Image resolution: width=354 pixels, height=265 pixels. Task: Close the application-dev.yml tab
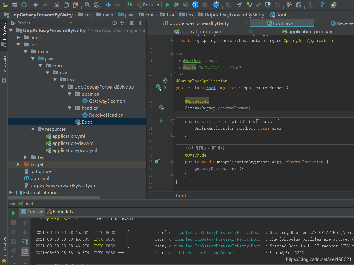pyautogui.click(x=251, y=32)
